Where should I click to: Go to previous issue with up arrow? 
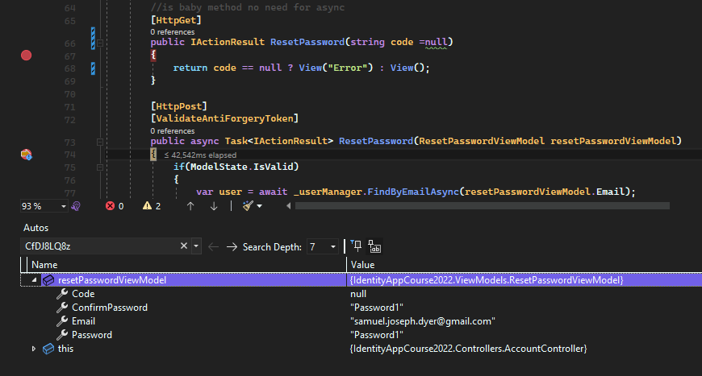tap(190, 206)
